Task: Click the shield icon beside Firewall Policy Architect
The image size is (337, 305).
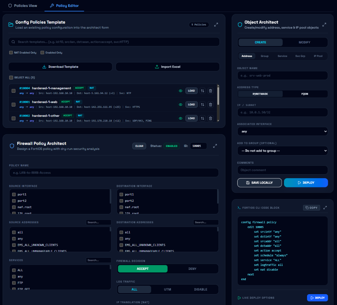Action: [x=12, y=146]
